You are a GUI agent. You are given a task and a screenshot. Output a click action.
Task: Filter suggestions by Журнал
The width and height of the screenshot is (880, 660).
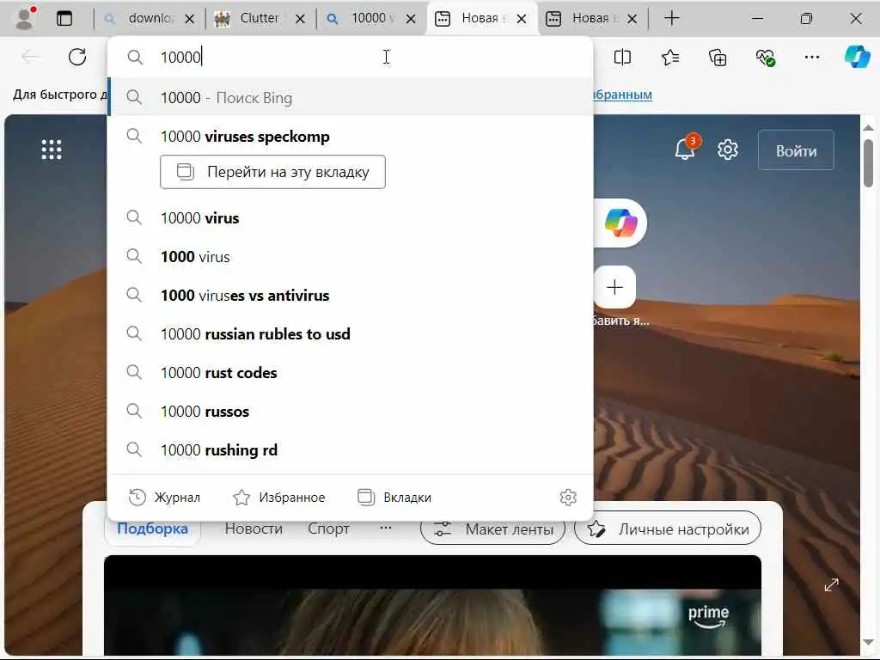[164, 498]
